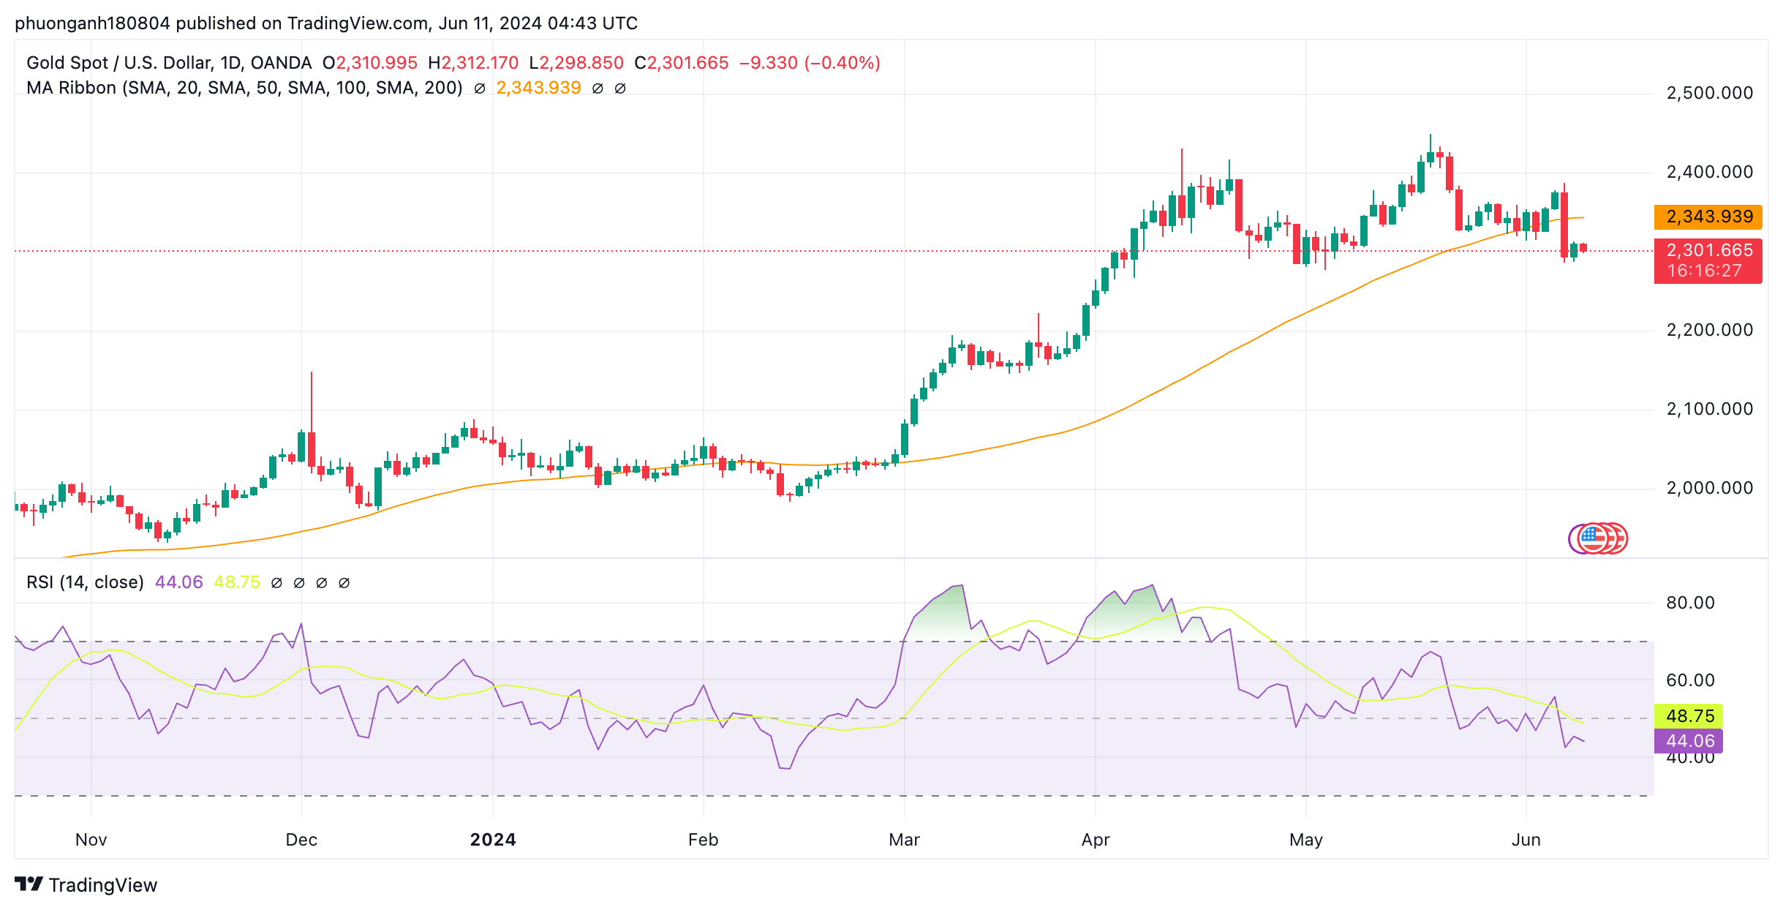
Task: Click the Apr label on time axis
Action: [1096, 840]
